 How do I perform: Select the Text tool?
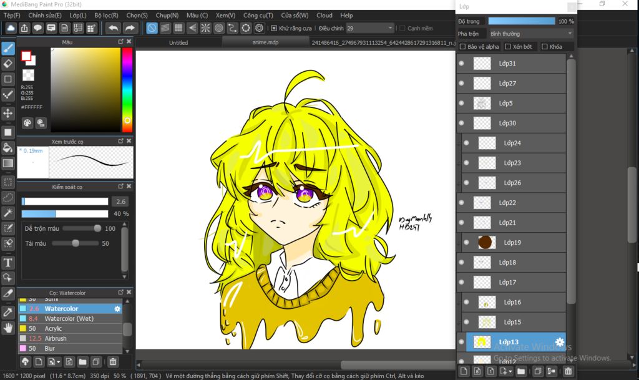8,263
